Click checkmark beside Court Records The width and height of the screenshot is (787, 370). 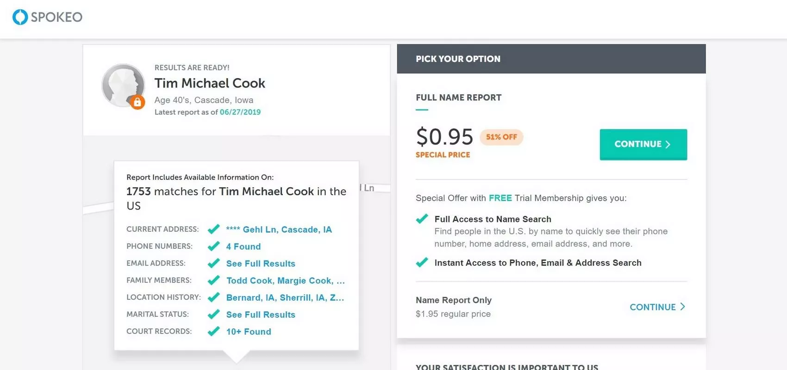point(213,332)
